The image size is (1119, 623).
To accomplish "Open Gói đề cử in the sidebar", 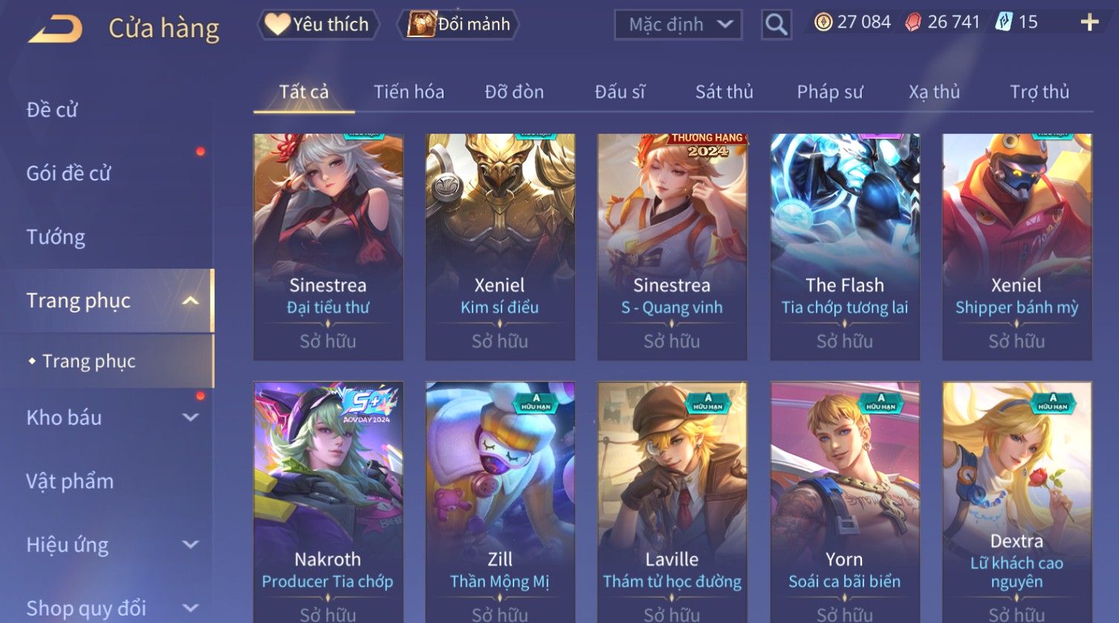I will pyautogui.click(x=68, y=174).
